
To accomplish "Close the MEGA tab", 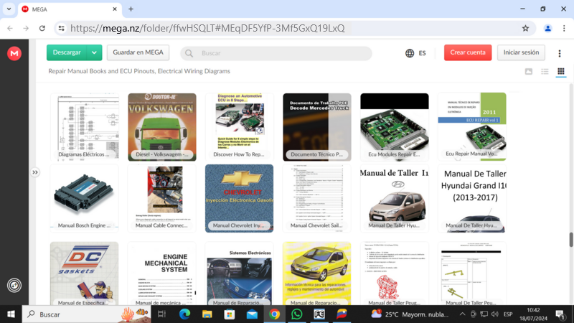I will (115, 9).
